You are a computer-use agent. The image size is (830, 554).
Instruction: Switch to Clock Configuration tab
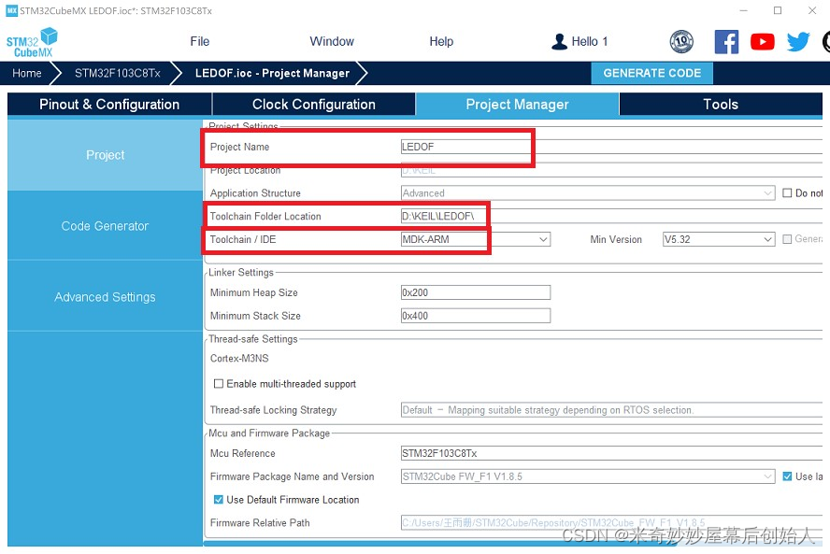pos(314,105)
